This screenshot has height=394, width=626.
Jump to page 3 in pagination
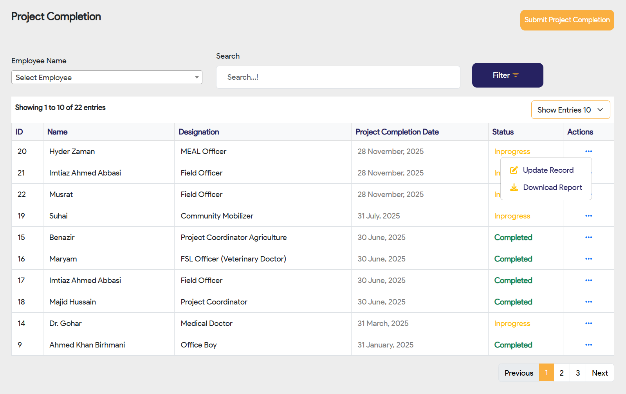[577, 373]
